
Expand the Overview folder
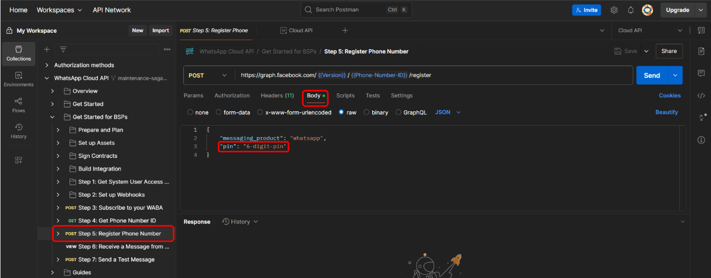click(x=53, y=91)
